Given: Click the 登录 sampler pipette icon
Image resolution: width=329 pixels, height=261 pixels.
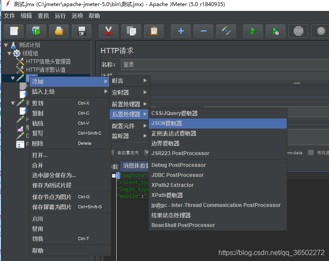Looking at the screenshot, I should coord(20,78).
